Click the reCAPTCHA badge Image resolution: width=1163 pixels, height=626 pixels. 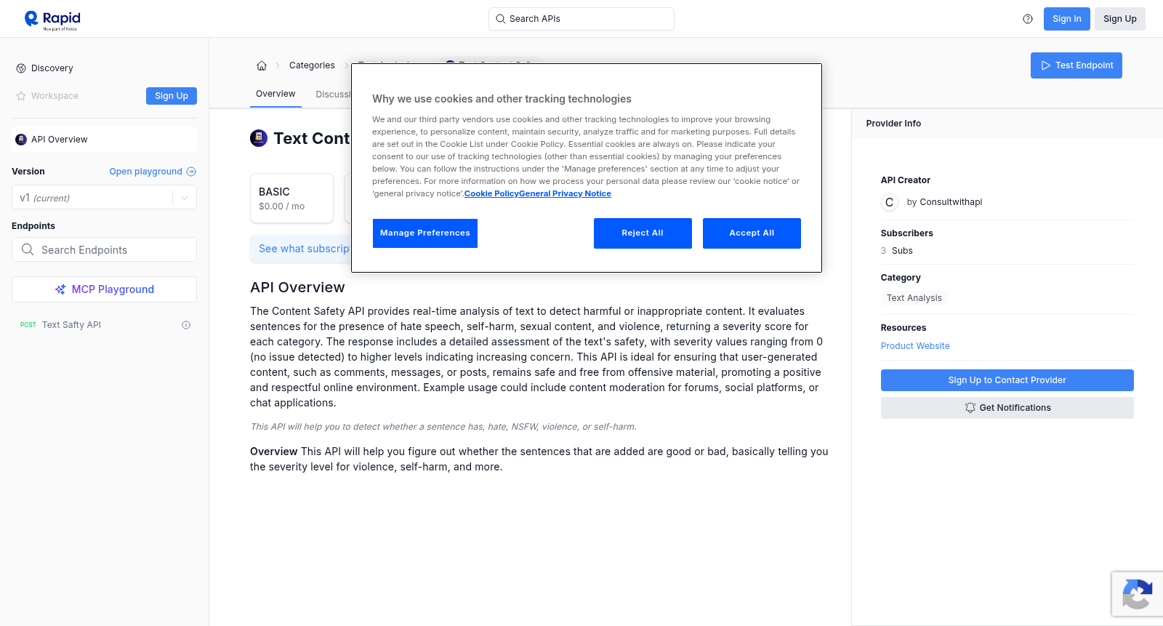[1137, 594]
